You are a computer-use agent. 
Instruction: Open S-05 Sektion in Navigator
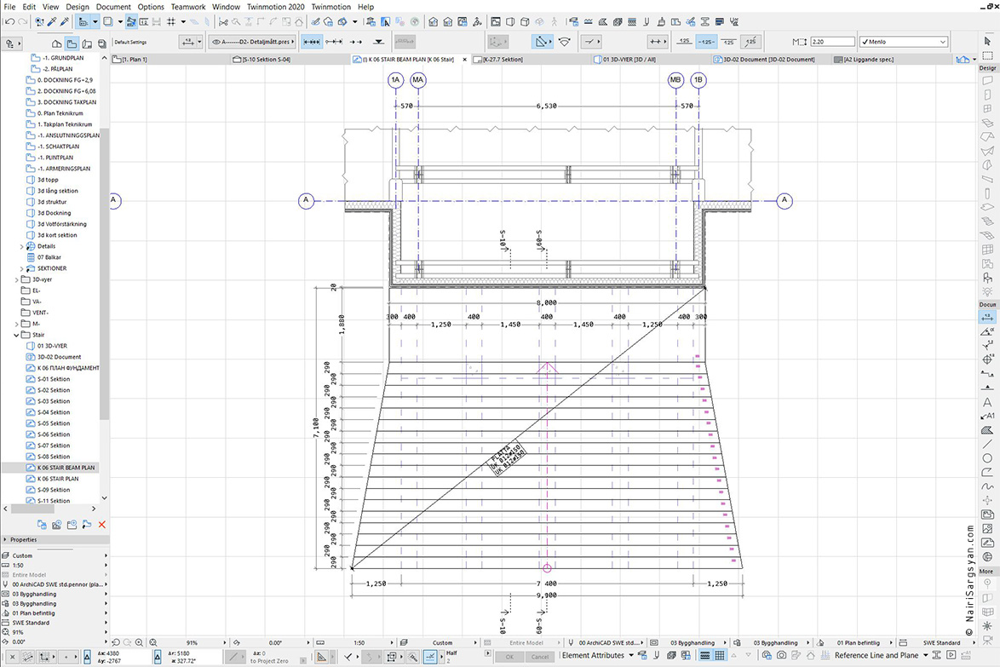[54, 423]
